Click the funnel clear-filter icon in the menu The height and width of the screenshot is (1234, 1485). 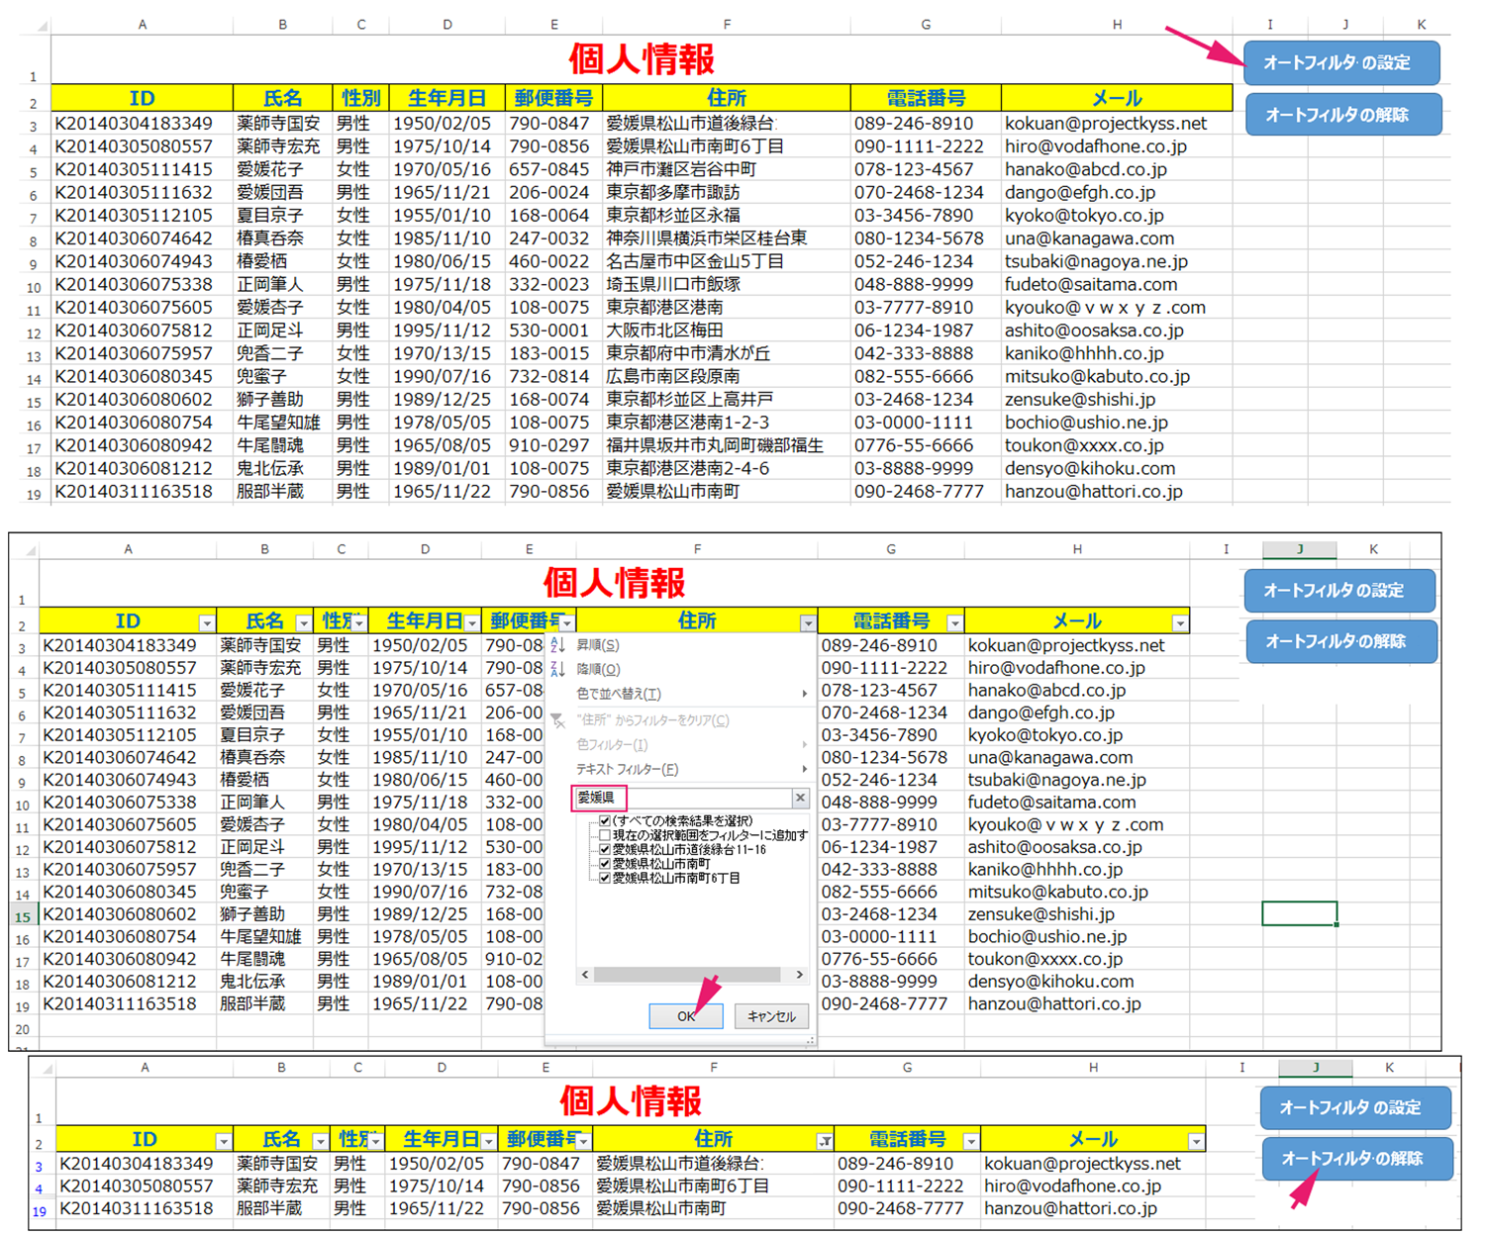click(557, 720)
